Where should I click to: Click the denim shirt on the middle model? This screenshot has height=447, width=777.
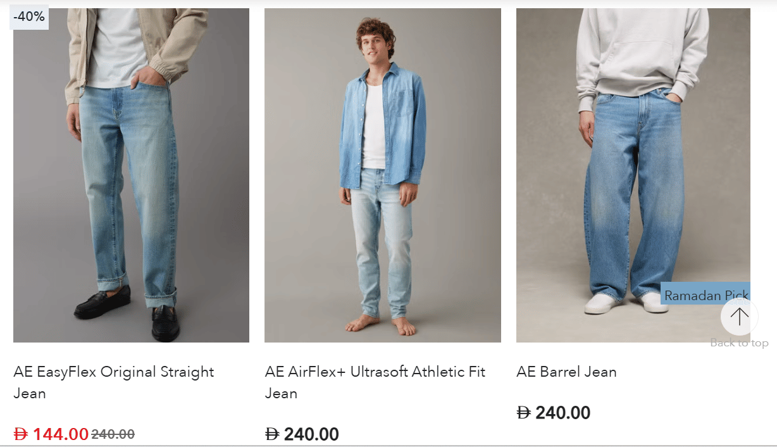382,127
